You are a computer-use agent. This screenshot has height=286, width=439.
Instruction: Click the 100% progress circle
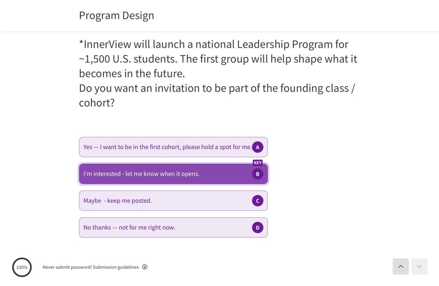tap(22, 267)
